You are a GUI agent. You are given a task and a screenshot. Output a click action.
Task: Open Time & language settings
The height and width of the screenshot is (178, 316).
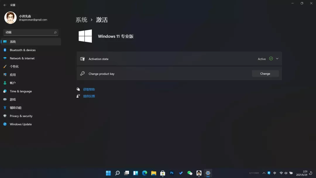click(31, 91)
